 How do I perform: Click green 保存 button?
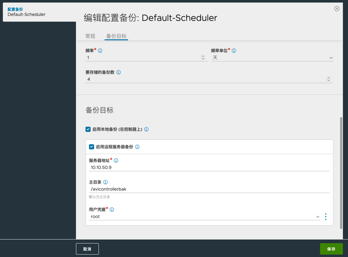331,249
